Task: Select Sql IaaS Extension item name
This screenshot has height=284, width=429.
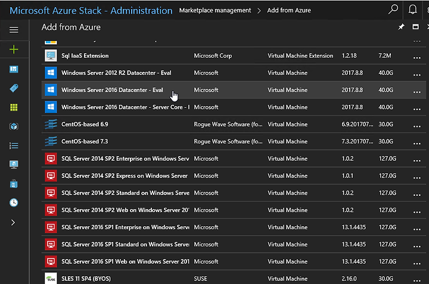Action: point(85,56)
